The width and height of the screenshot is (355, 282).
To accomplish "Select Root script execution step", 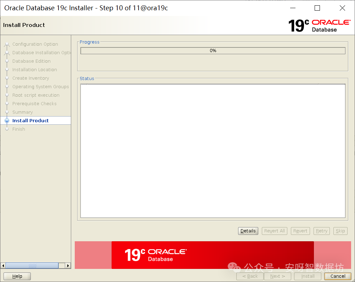I will tap(36, 95).
